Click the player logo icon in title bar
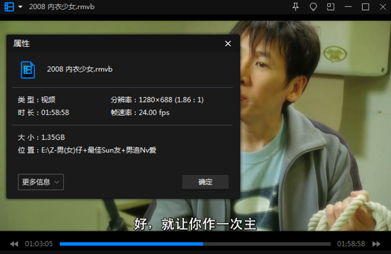This screenshot has width=391, height=254. tap(9, 7)
